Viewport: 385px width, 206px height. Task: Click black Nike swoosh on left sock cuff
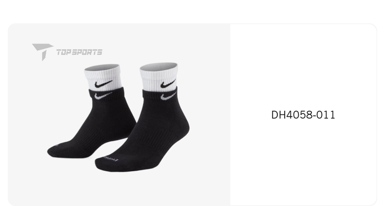click(x=103, y=84)
